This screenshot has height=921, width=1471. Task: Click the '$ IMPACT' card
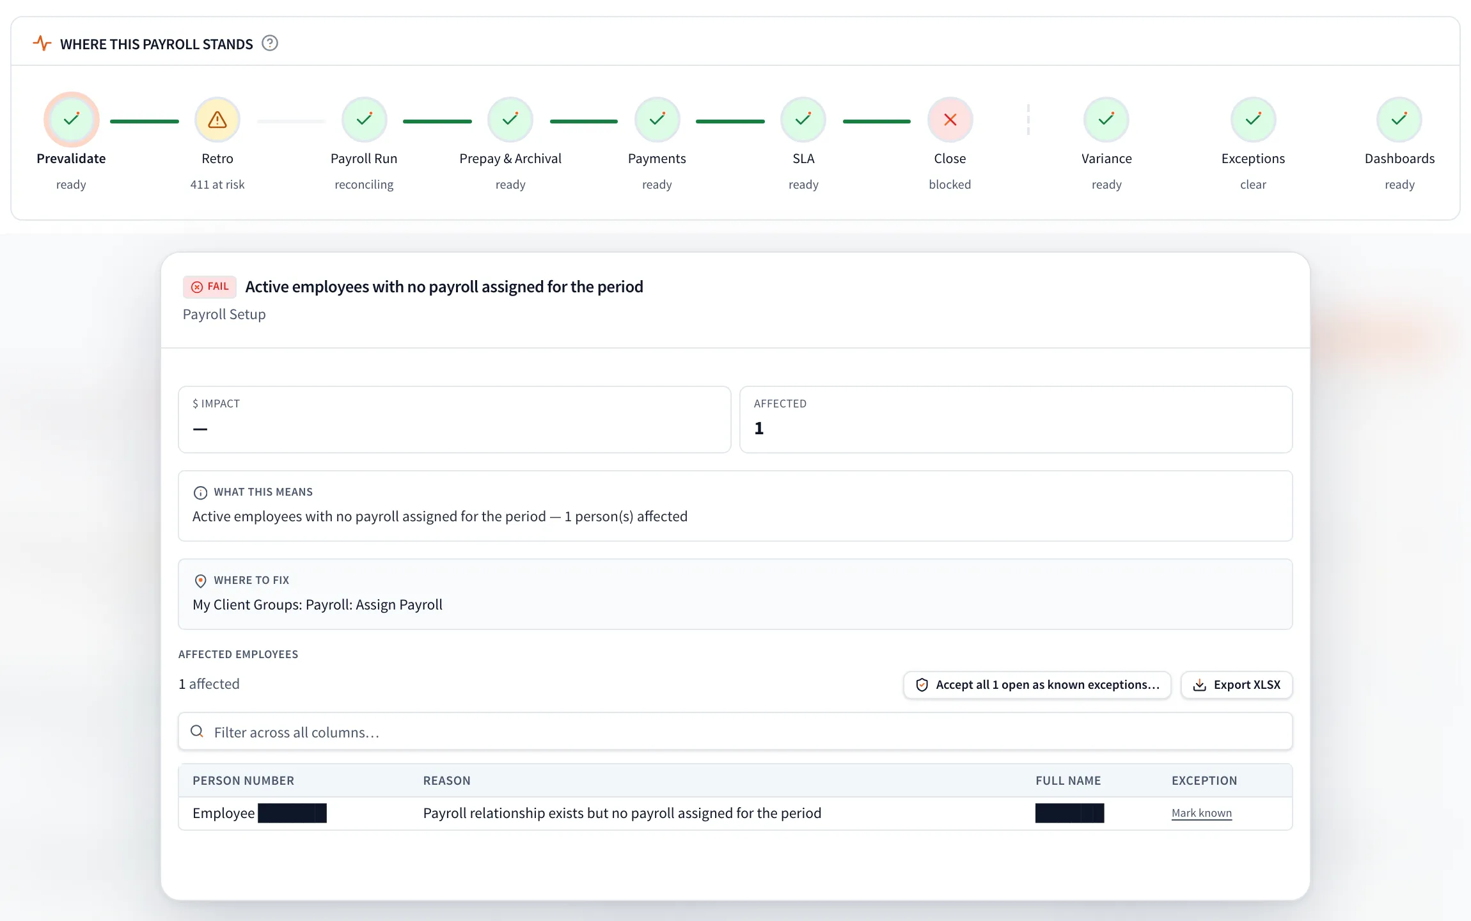coord(454,420)
